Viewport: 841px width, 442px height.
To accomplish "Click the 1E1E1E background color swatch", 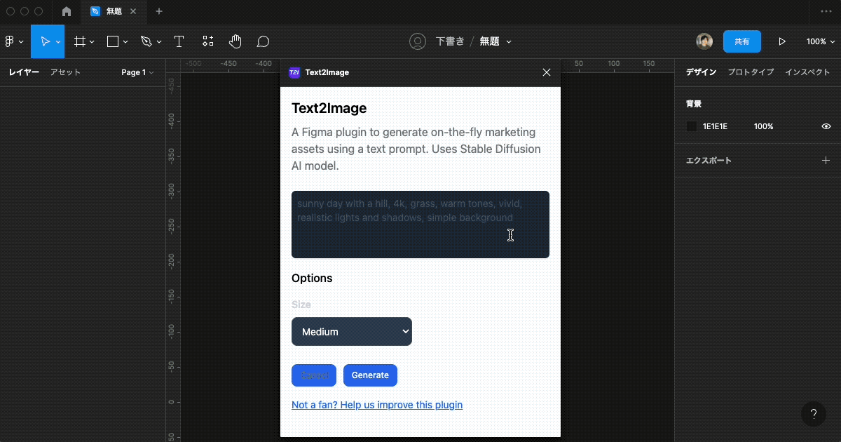I will 691,126.
